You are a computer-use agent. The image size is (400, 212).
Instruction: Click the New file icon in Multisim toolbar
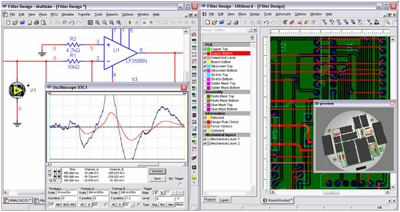pos(8,23)
